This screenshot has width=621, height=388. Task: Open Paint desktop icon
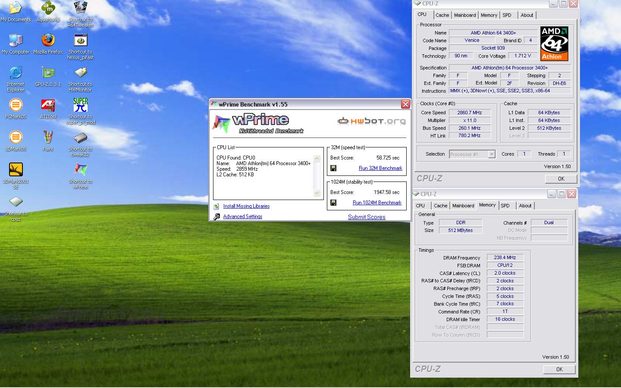(x=48, y=141)
